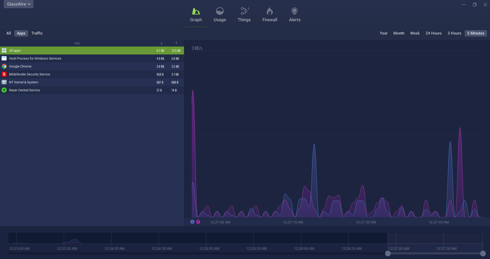Open the Usage view icon
Viewport: 490px width, 259px height.
(220, 11)
